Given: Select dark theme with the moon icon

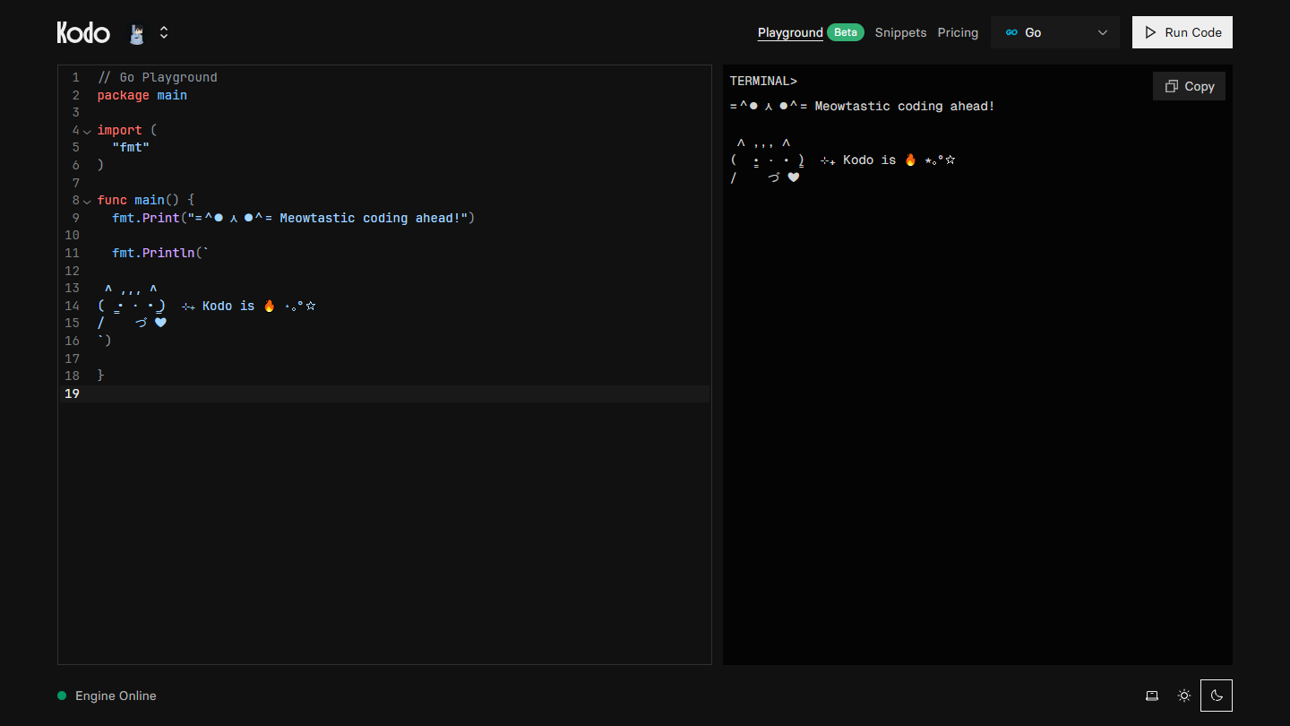Looking at the screenshot, I should tap(1217, 696).
